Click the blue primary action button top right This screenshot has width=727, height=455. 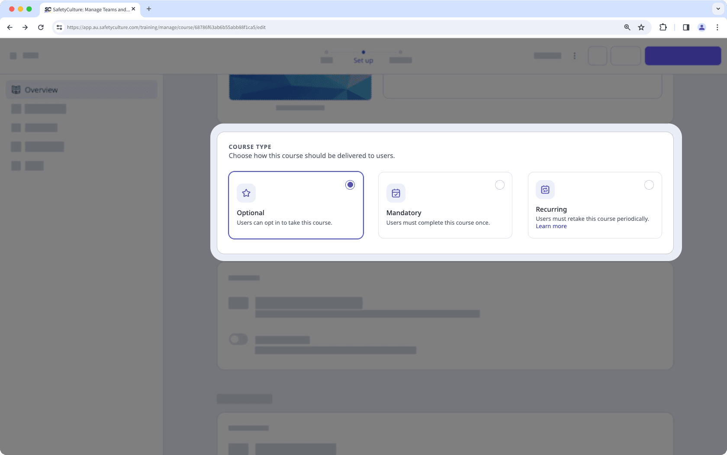682,55
